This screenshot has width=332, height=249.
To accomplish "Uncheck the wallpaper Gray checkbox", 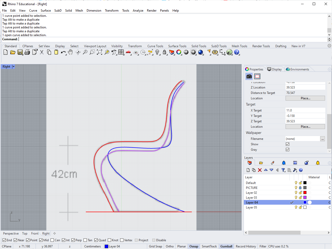I will (287, 150).
